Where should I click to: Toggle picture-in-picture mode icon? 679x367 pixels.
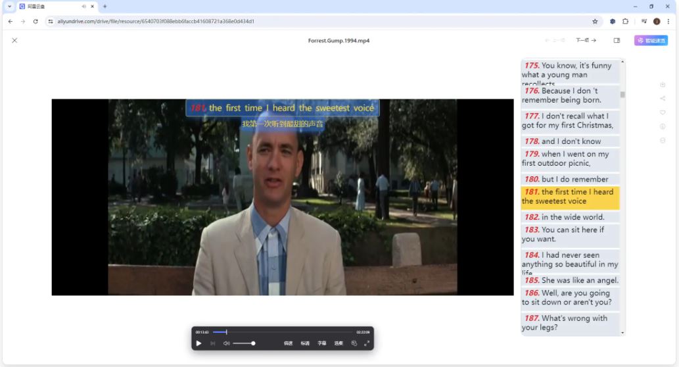[x=354, y=343]
